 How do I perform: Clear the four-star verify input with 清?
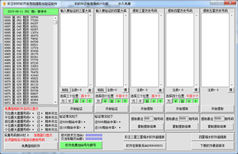click(125, 90)
